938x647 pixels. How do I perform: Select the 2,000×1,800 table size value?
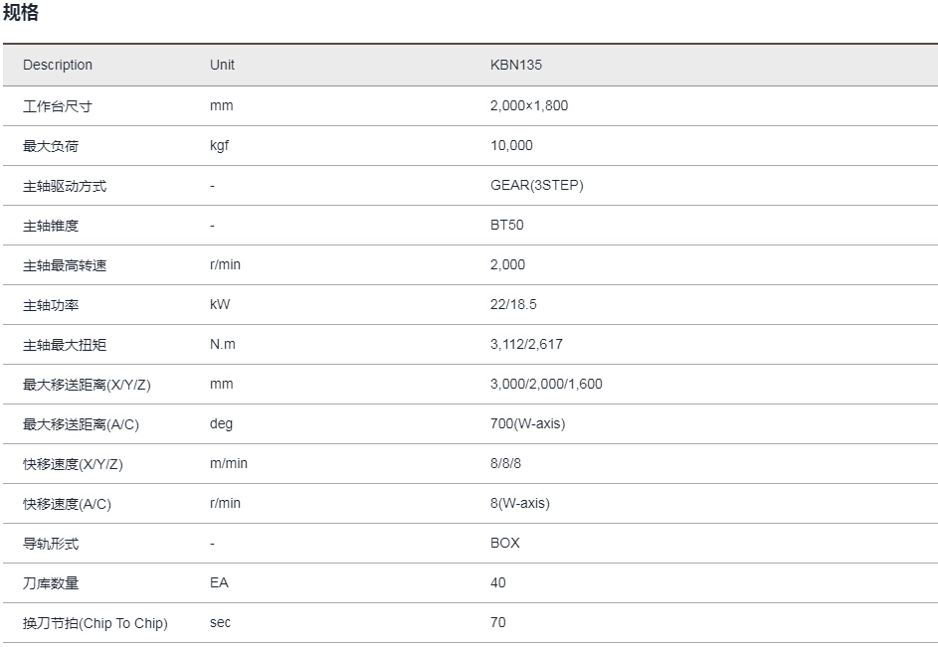(529, 105)
